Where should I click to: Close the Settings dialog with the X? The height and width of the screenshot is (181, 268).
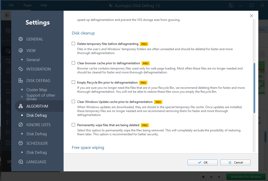[252, 16]
